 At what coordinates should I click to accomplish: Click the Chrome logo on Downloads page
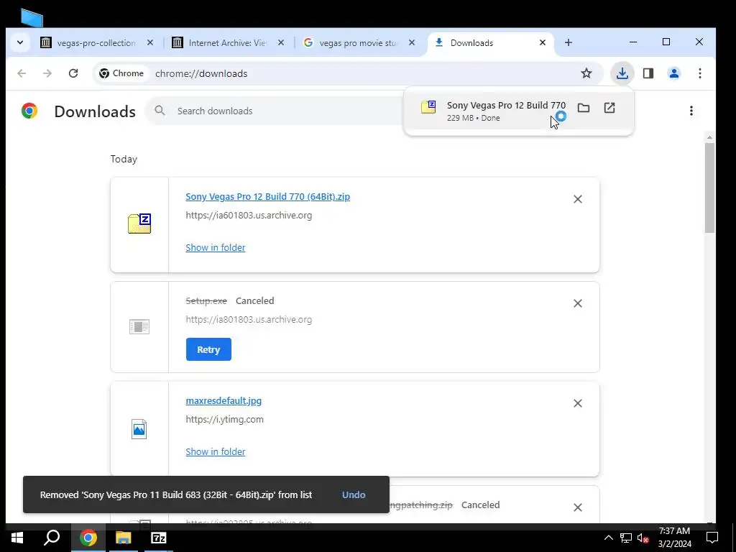[x=29, y=111]
